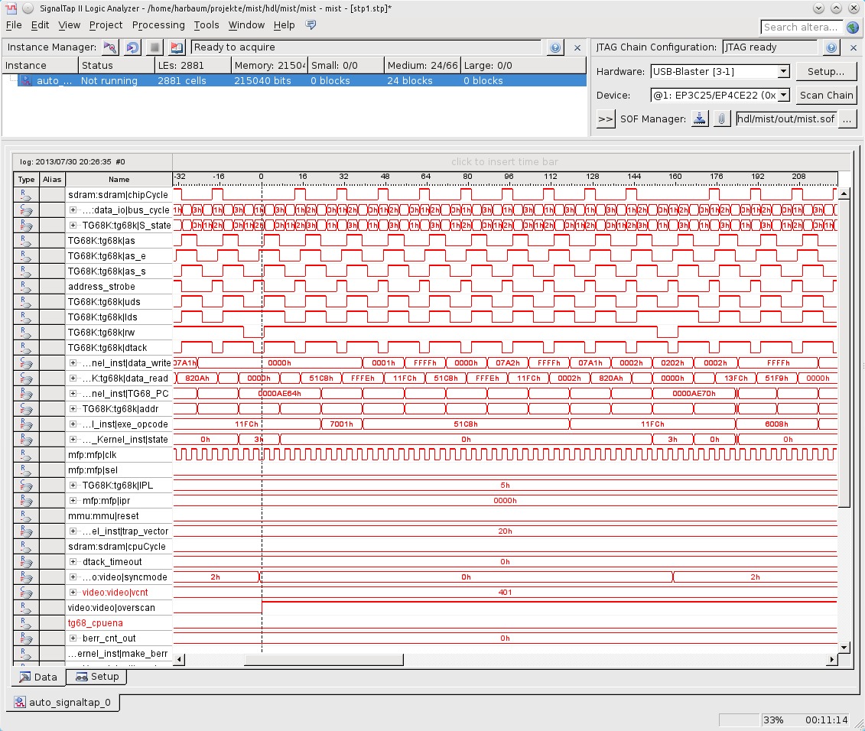The height and width of the screenshot is (731, 865).
Task: Click the 'click to insert time bar' strip
Action: click(505, 161)
